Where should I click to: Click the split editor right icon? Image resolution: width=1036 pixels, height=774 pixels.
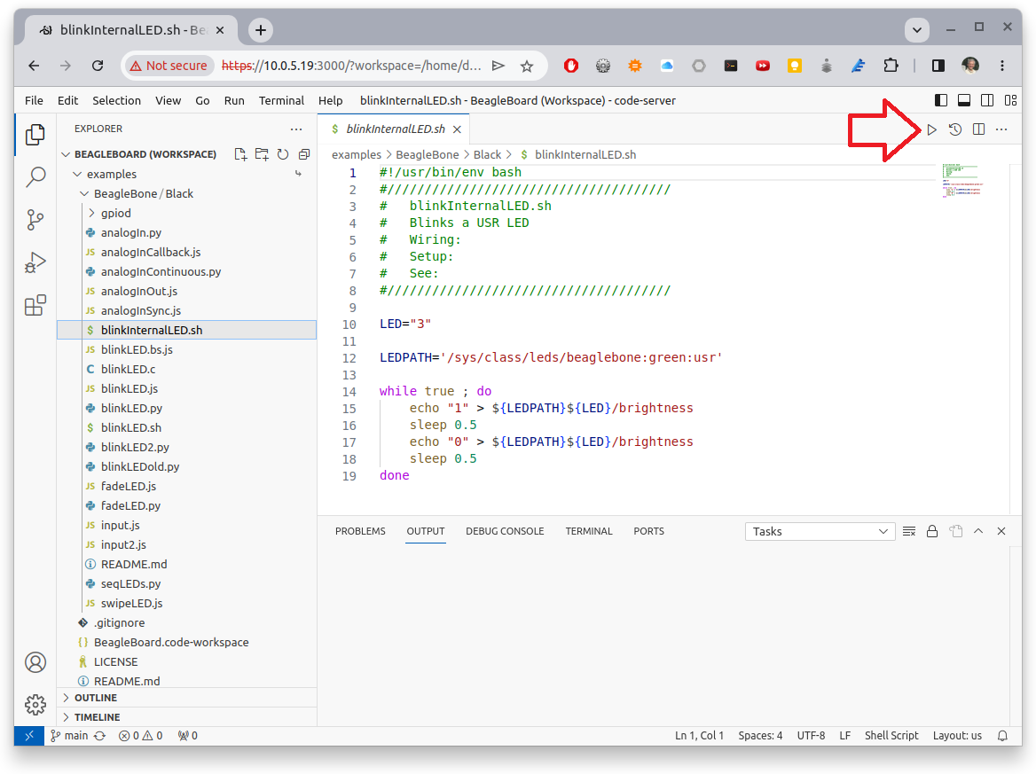978,129
